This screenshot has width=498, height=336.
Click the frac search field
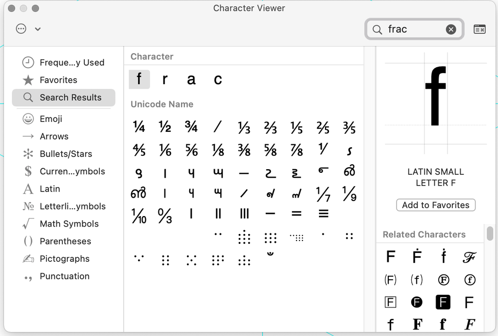[x=414, y=29]
